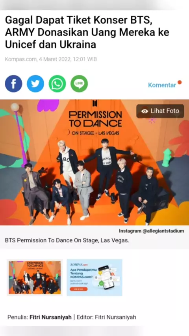Click the Lihat Foto label text

(165, 111)
